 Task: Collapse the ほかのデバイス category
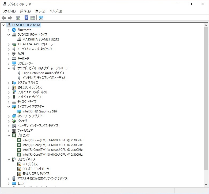9,159
